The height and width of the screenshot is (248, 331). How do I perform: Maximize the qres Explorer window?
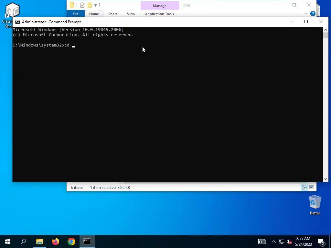click(294, 5)
